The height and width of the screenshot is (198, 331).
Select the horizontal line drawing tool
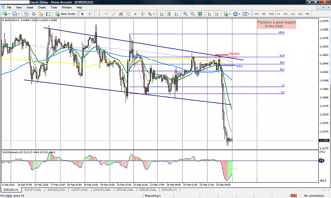click(x=106, y=14)
